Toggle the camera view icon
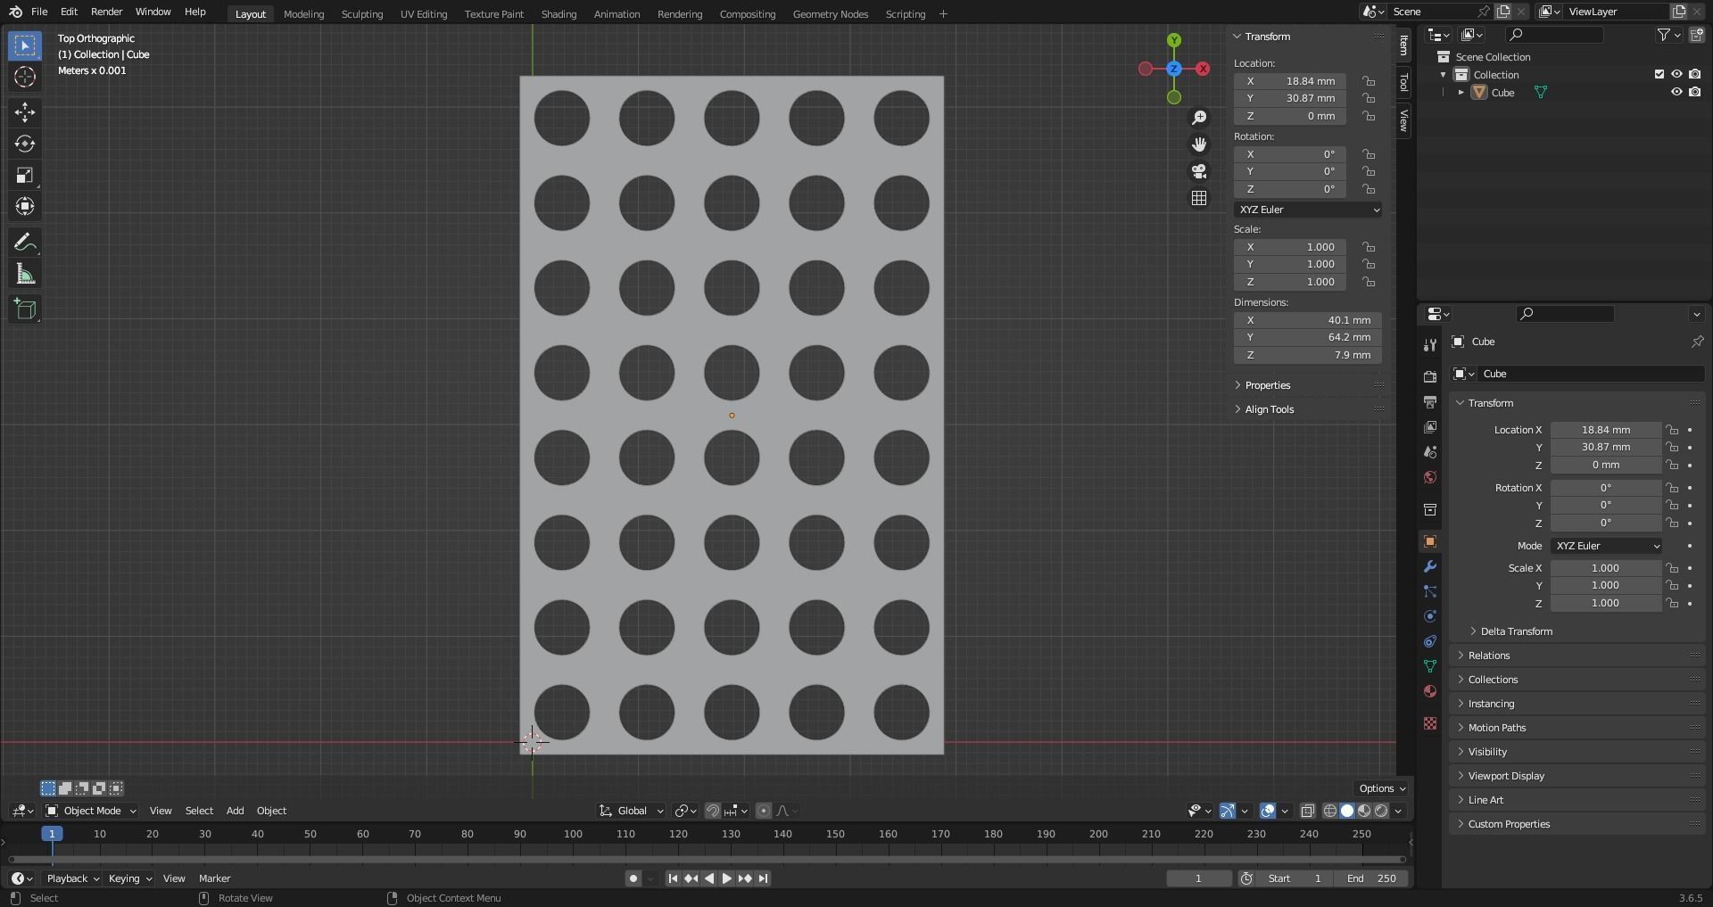Screen dimensions: 1713x907 1199,171
